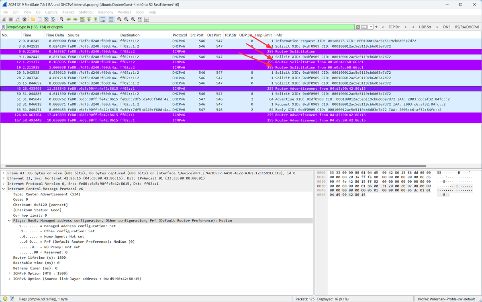
Task: Jump to the last packet
Action: (x=96, y=19)
